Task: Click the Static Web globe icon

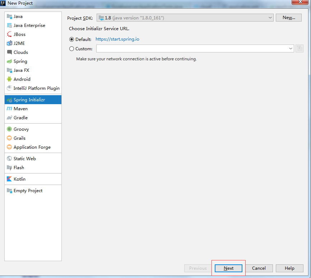Action: pos(9,158)
